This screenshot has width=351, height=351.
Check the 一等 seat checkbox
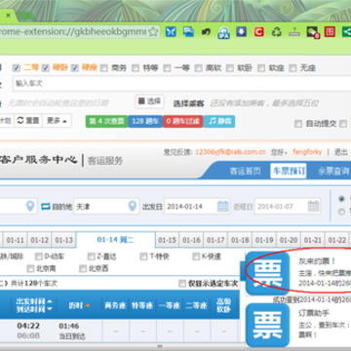(167, 68)
